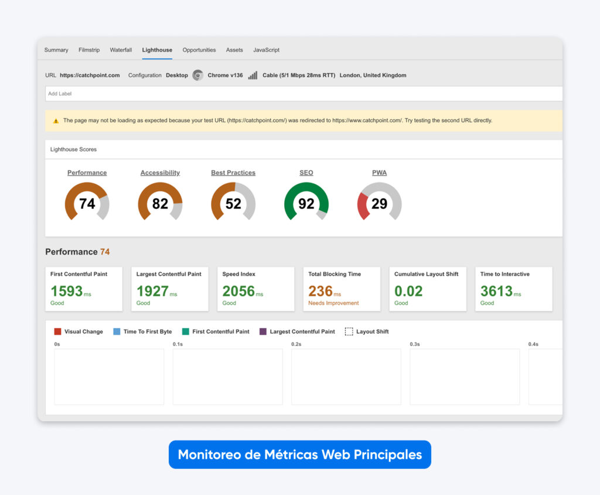Open the Opportunities tab
The image size is (600, 495).
[x=199, y=50]
